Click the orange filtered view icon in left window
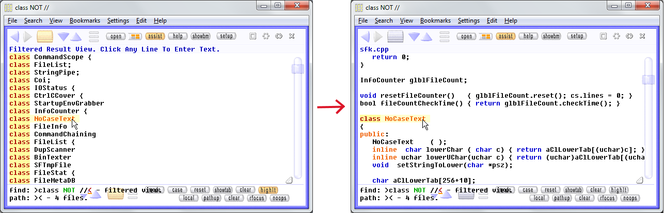 45,37
